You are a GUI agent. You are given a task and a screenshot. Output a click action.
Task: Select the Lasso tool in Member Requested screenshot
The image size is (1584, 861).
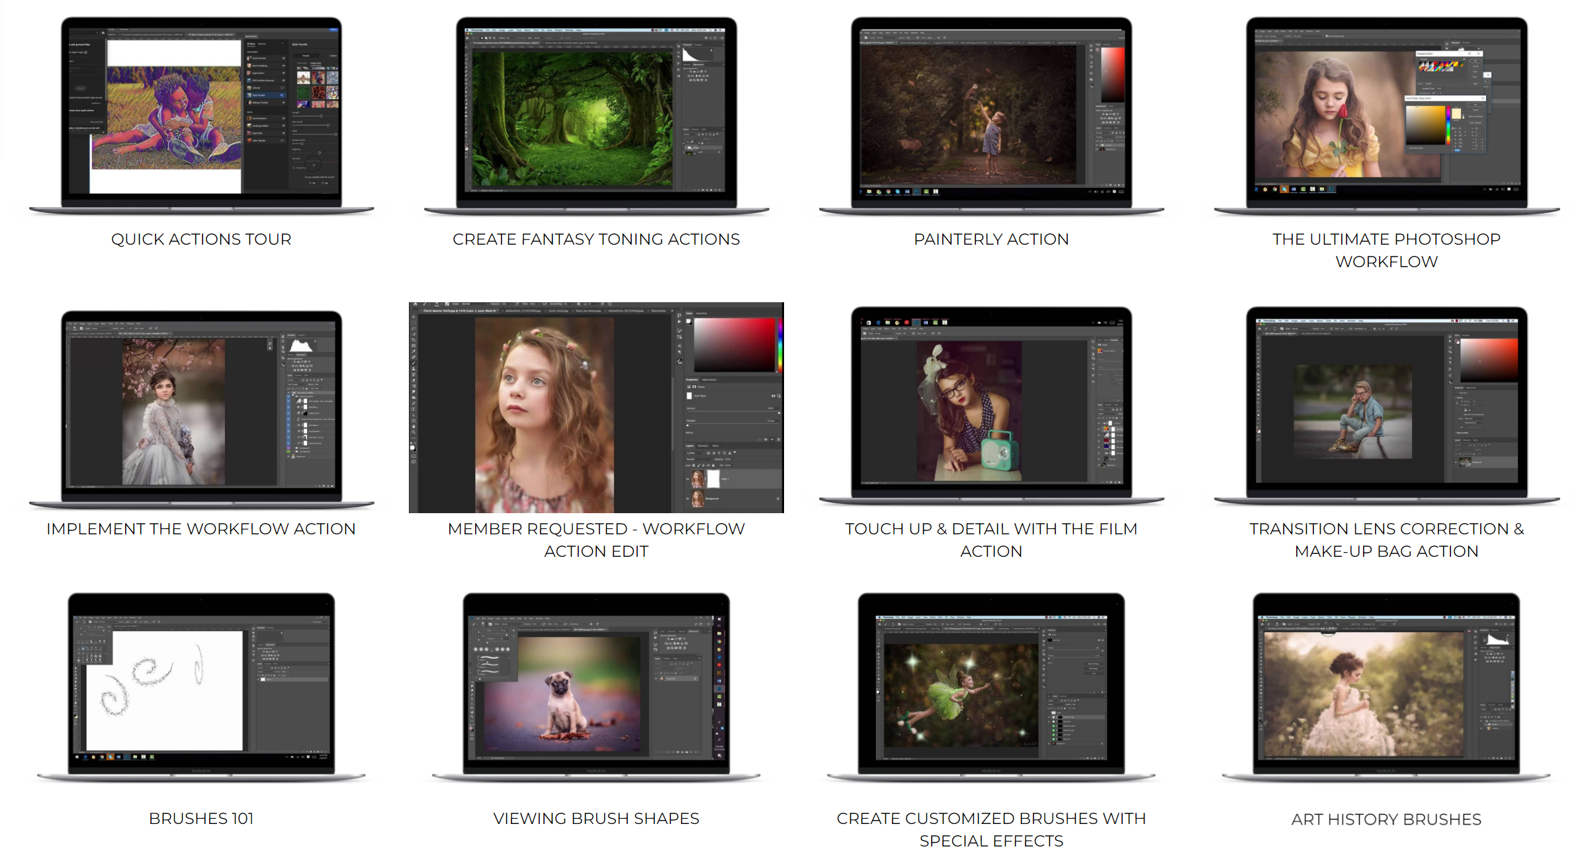[x=414, y=329]
